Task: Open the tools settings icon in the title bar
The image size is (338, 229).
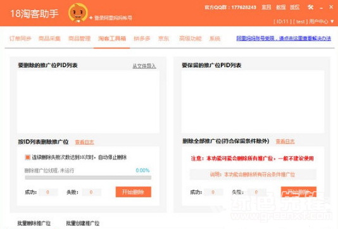Action: click(x=310, y=7)
